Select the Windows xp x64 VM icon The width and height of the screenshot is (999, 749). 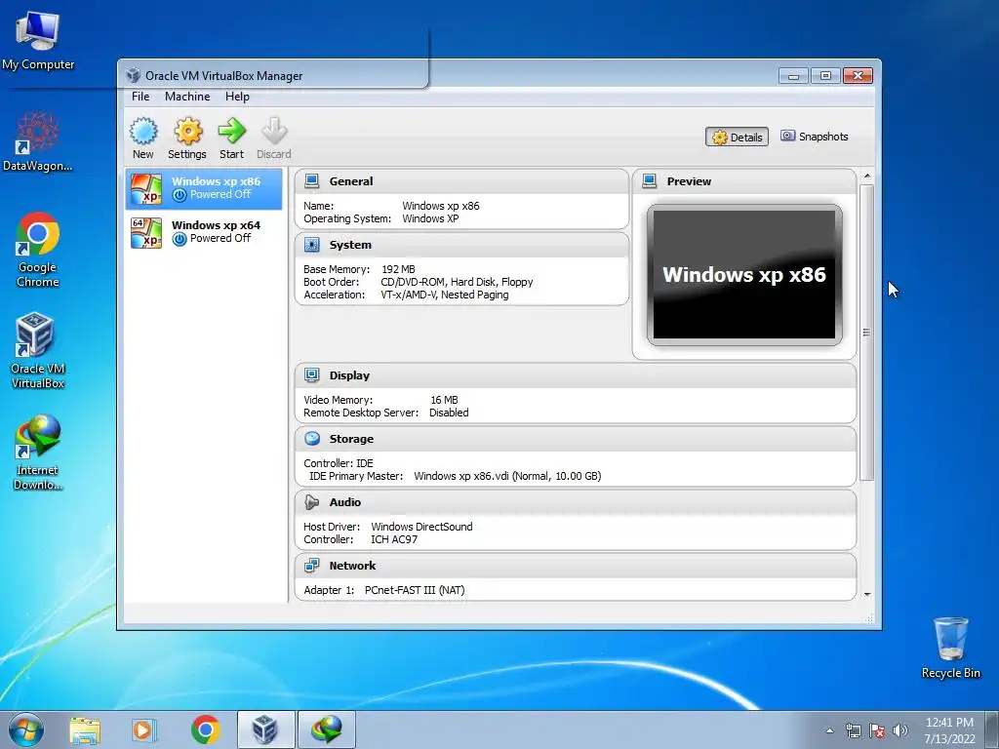click(146, 232)
